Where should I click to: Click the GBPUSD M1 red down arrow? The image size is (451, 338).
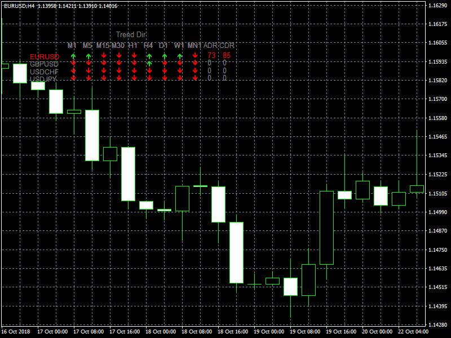pos(73,63)
